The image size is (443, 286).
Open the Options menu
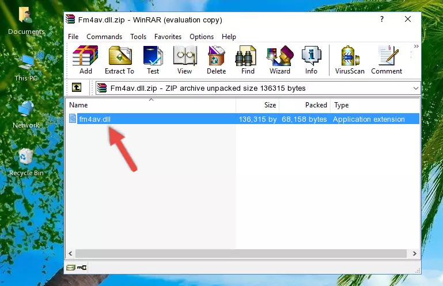[x=202, y=37]
